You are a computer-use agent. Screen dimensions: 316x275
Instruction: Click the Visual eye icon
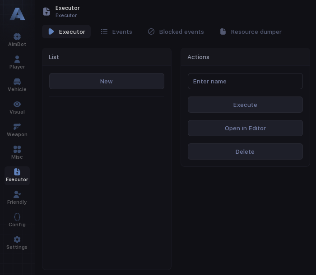(17, 104)
